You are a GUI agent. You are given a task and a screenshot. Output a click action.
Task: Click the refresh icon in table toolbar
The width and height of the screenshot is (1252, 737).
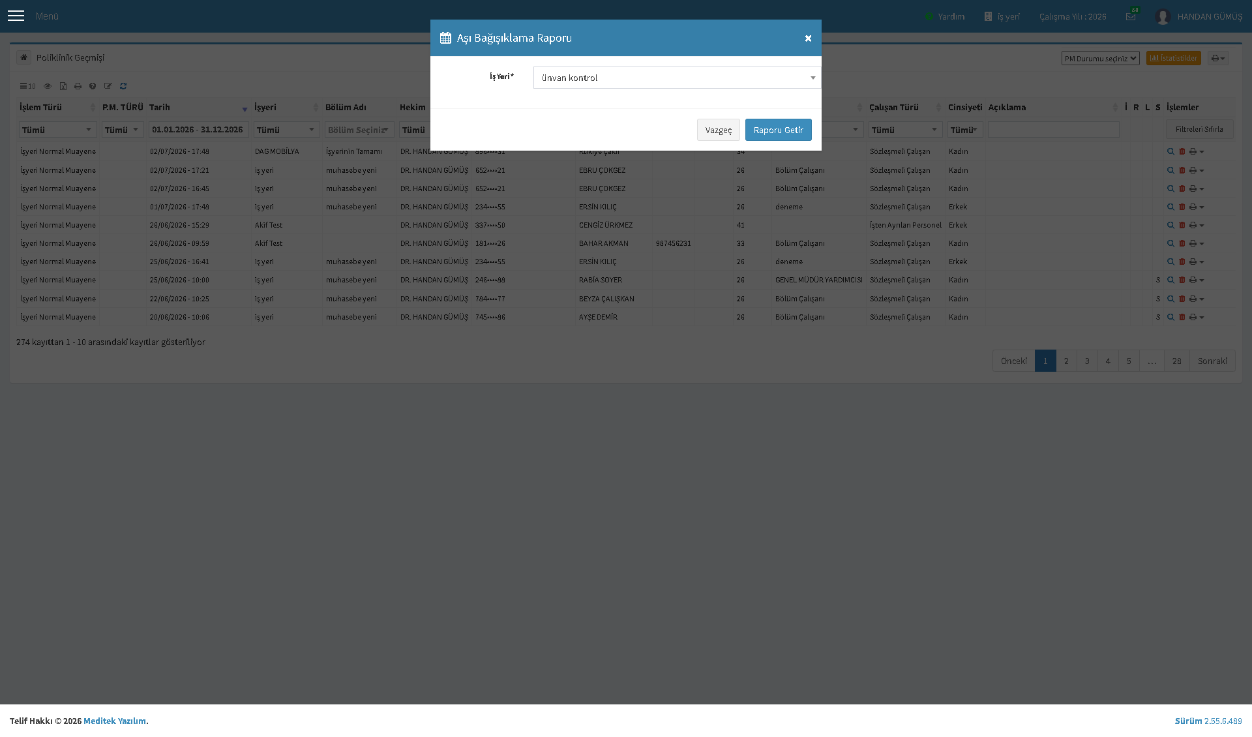123,86
